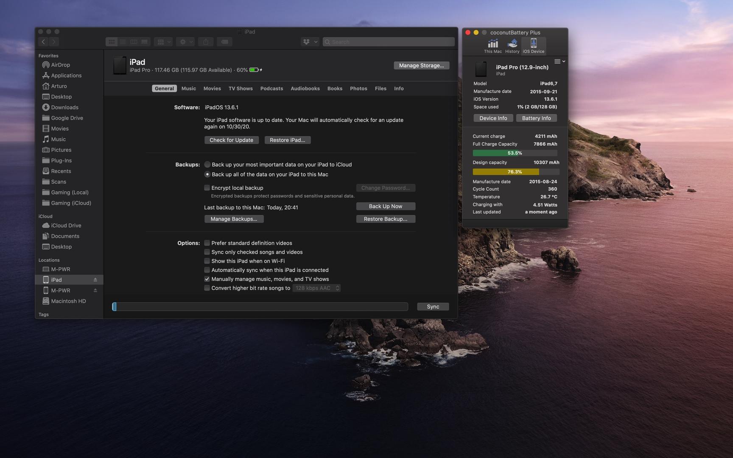
Task: Enable Automatically sync when iPad connected
Action: point(207,270)
